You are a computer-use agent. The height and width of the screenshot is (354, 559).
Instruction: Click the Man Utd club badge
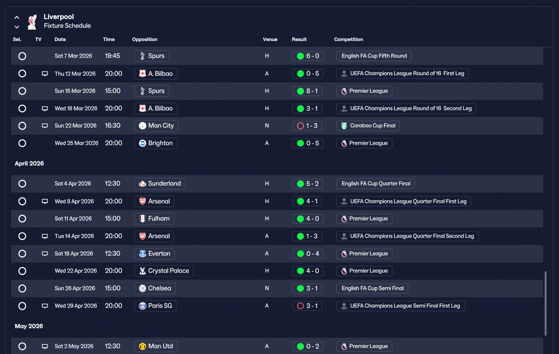(x=142, y=346)
